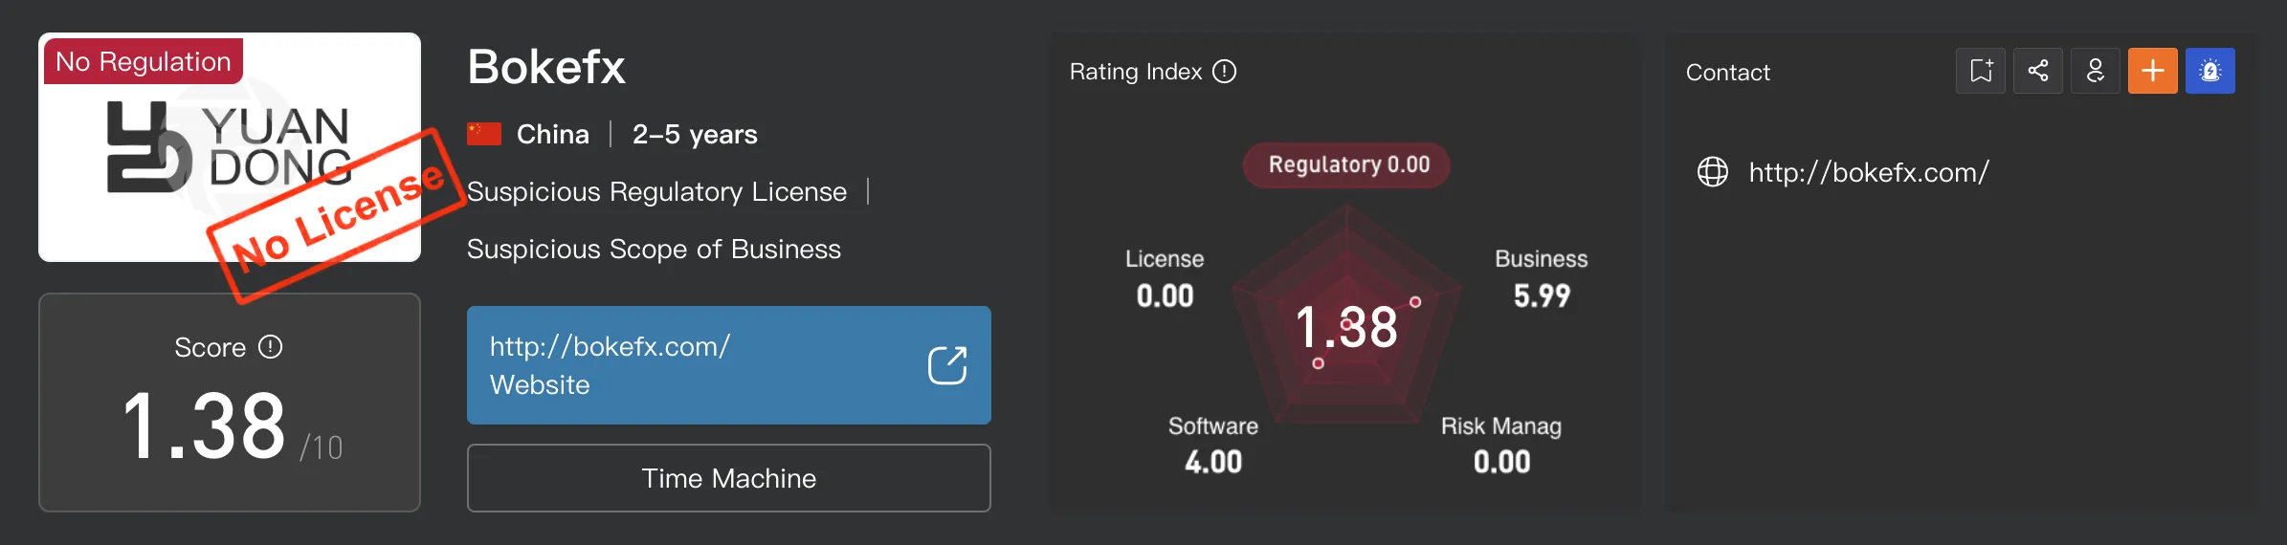Open the http://bokefx.com/ link under Contact
The image size is (2287, 545).
(1869, 172)
